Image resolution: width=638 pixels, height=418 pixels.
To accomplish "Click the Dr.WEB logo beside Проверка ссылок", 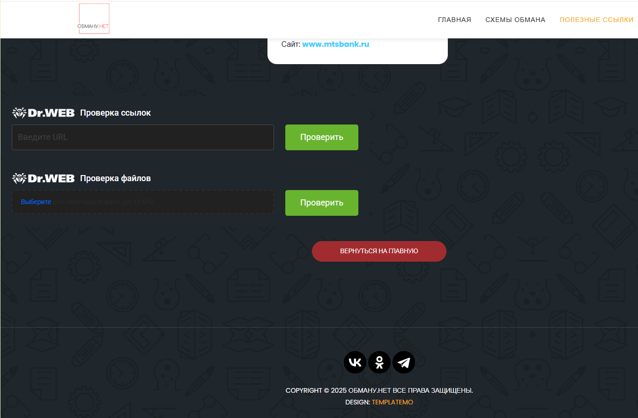I will pyautogui.click(x=43, y=113).
